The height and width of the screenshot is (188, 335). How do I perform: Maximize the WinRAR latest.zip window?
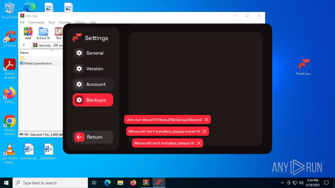click(x=247, y=16)
